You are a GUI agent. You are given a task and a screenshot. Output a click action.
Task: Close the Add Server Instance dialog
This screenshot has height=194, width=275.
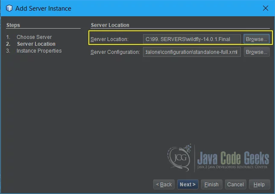click(266, 8)
